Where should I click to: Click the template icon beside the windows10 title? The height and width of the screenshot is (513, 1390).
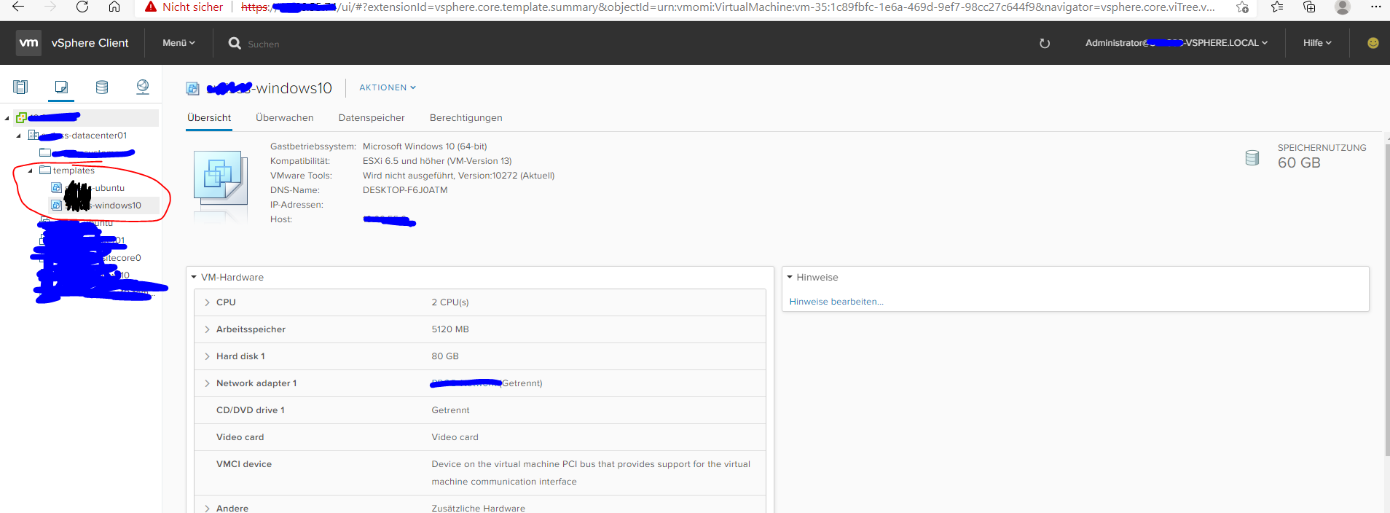pyautogui.click(x=192, y=88)
